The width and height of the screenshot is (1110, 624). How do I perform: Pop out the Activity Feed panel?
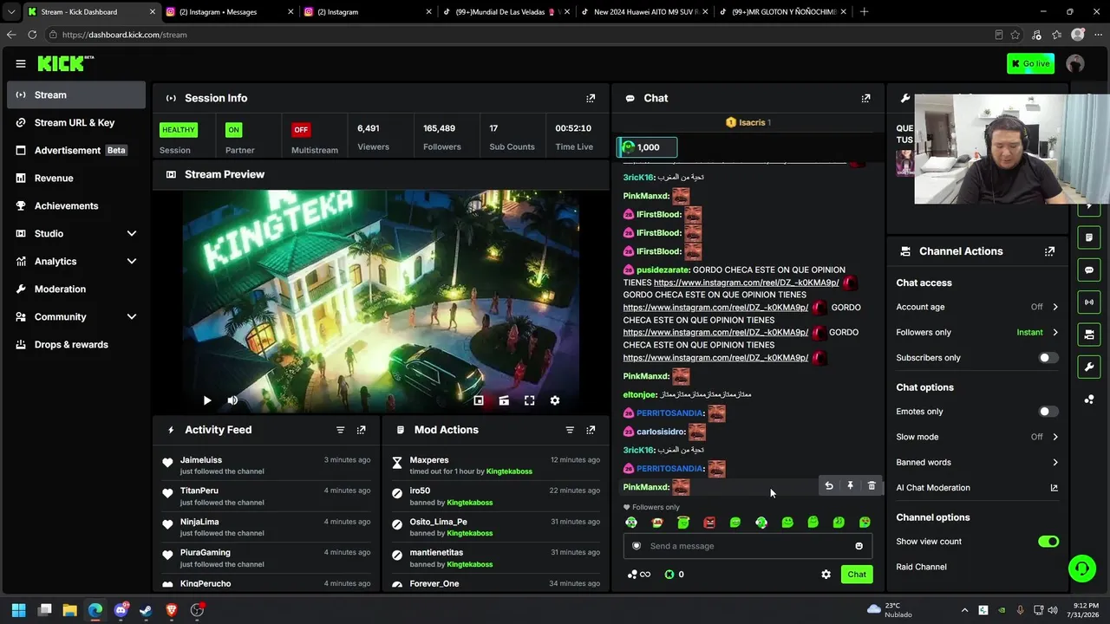[362, 430]
